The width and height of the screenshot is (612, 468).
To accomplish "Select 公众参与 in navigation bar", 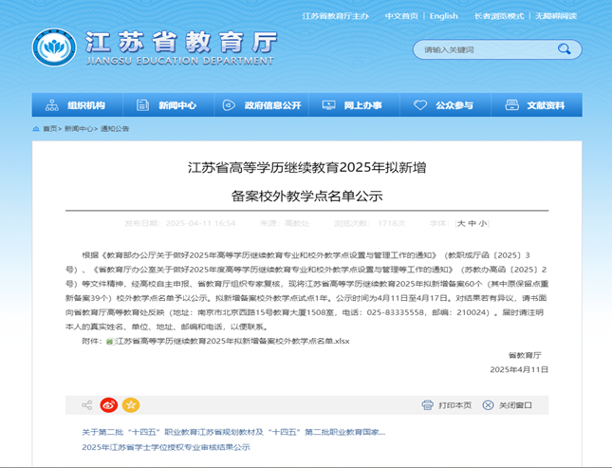I will (444, 105).
